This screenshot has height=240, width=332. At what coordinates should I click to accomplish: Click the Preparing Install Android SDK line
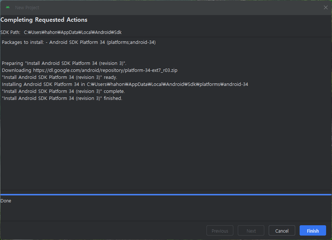(x=64, y=63)
